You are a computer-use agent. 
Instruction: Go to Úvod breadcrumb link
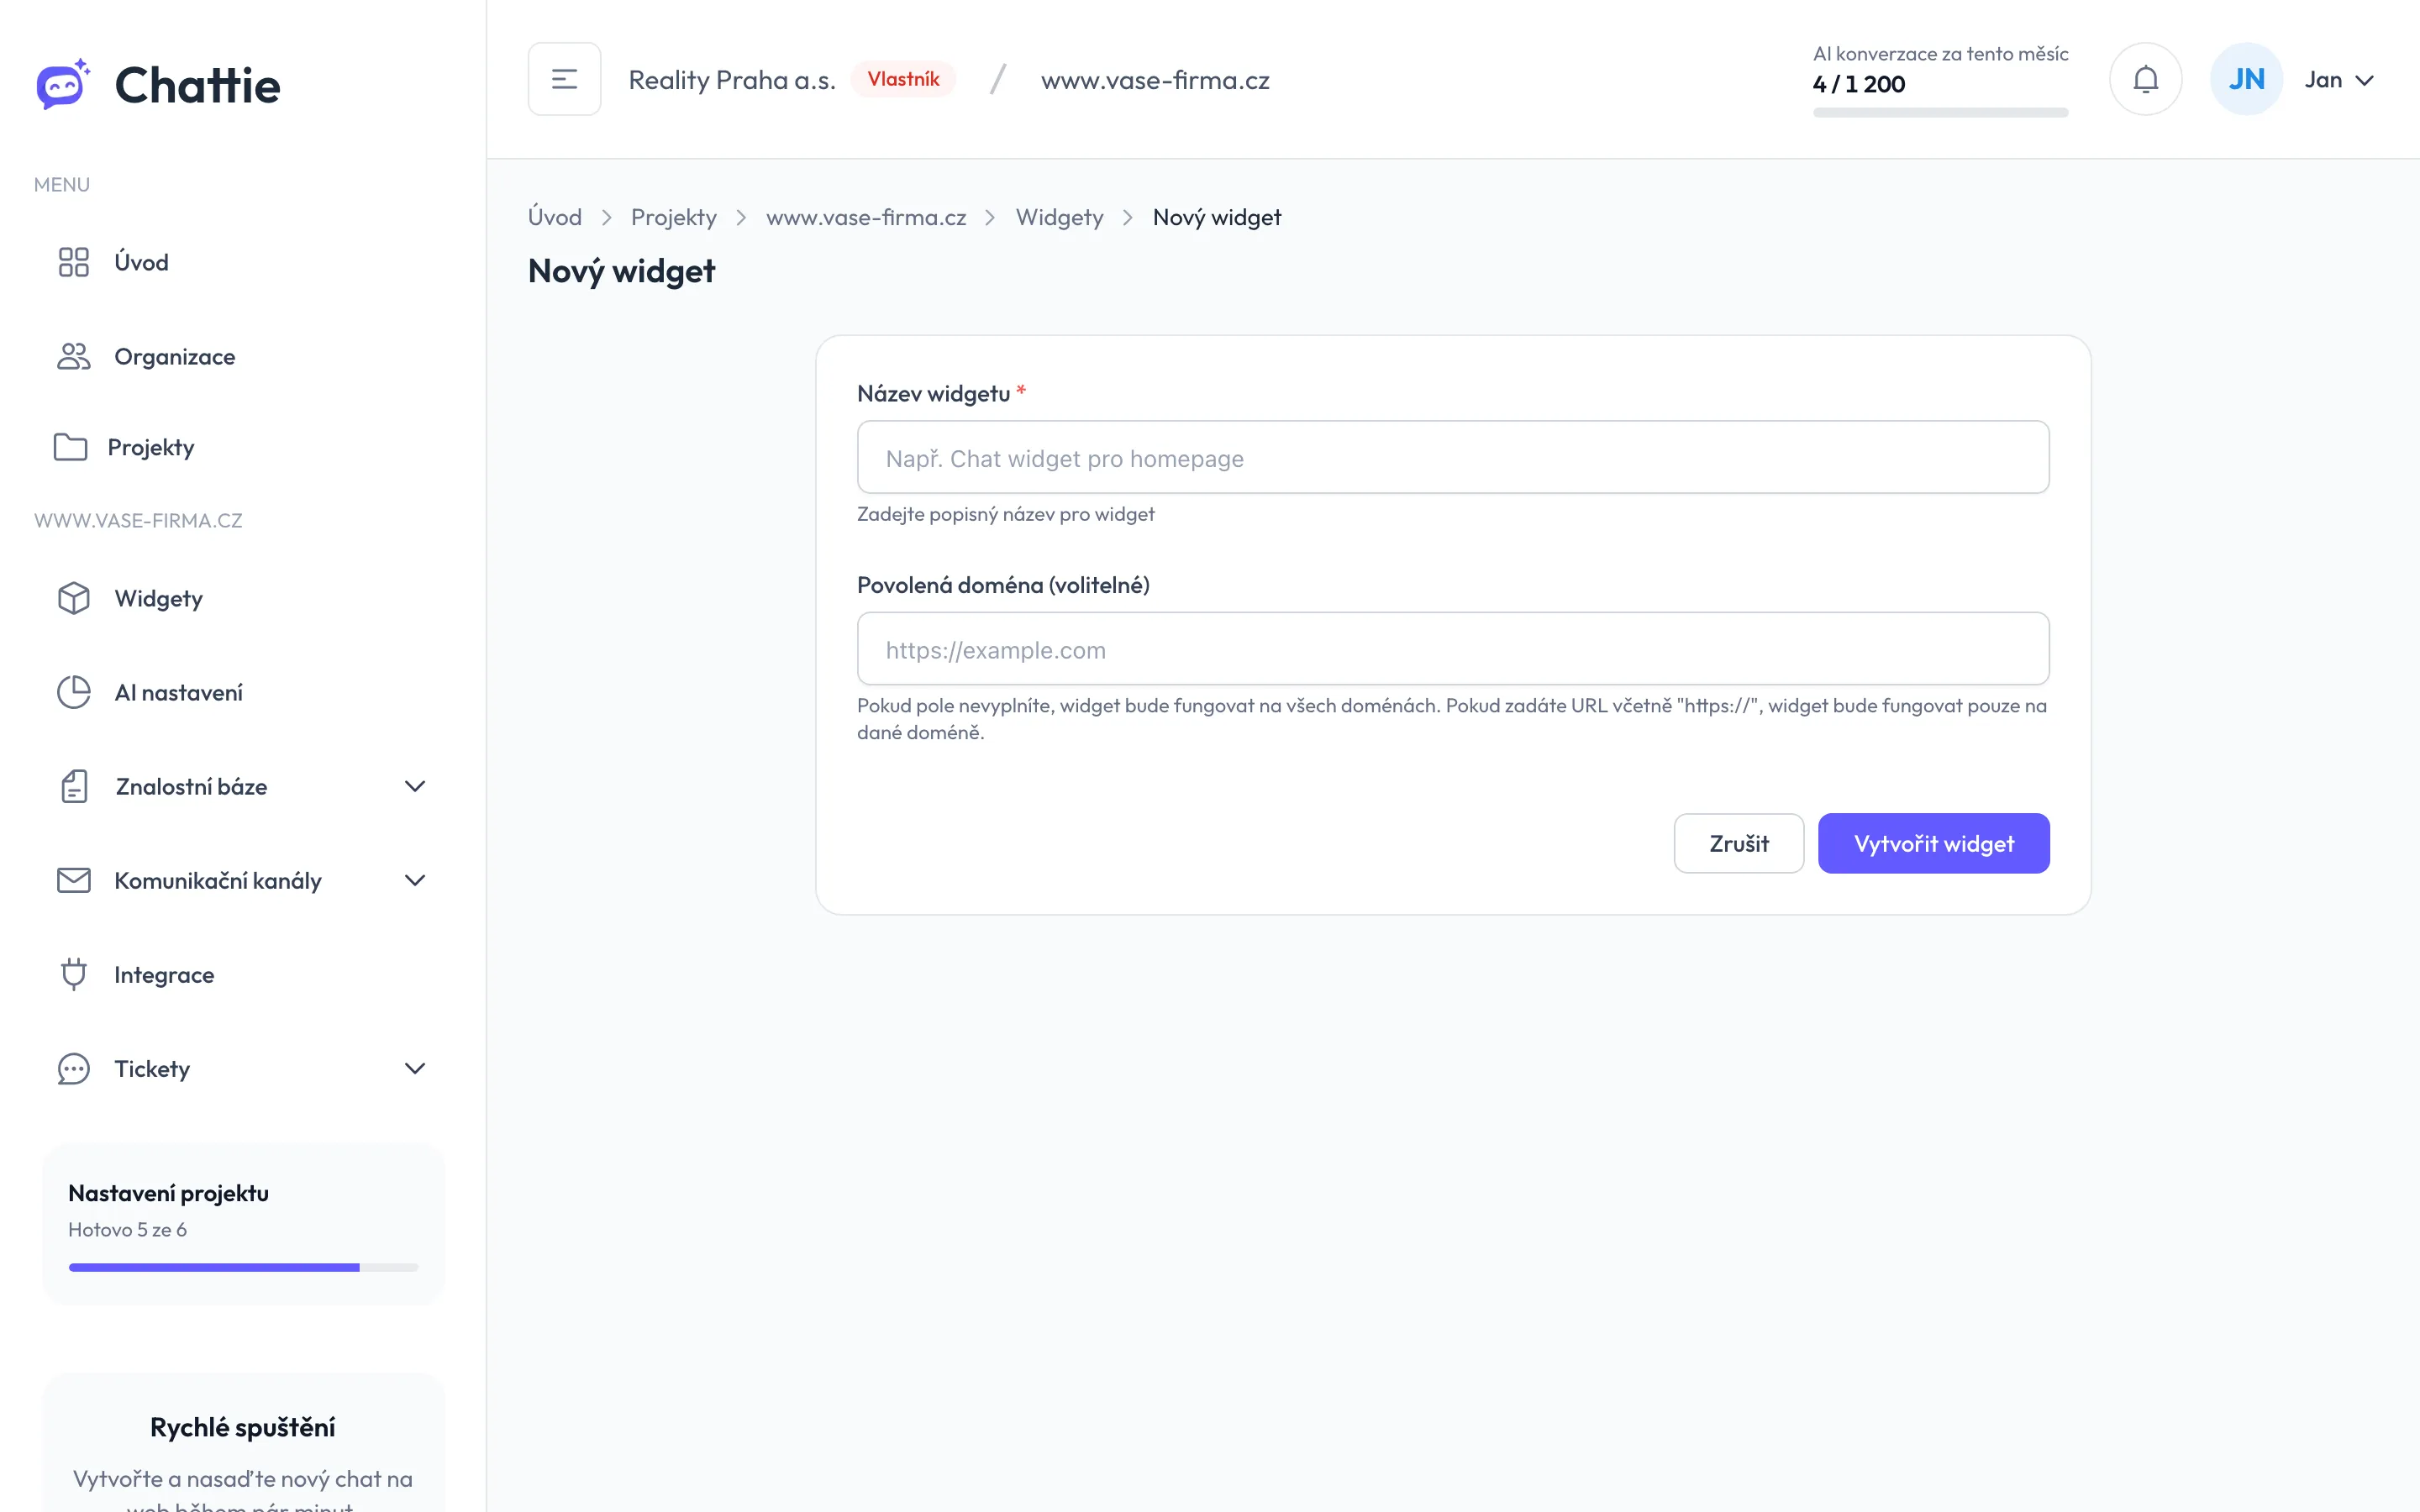point(555,217)
